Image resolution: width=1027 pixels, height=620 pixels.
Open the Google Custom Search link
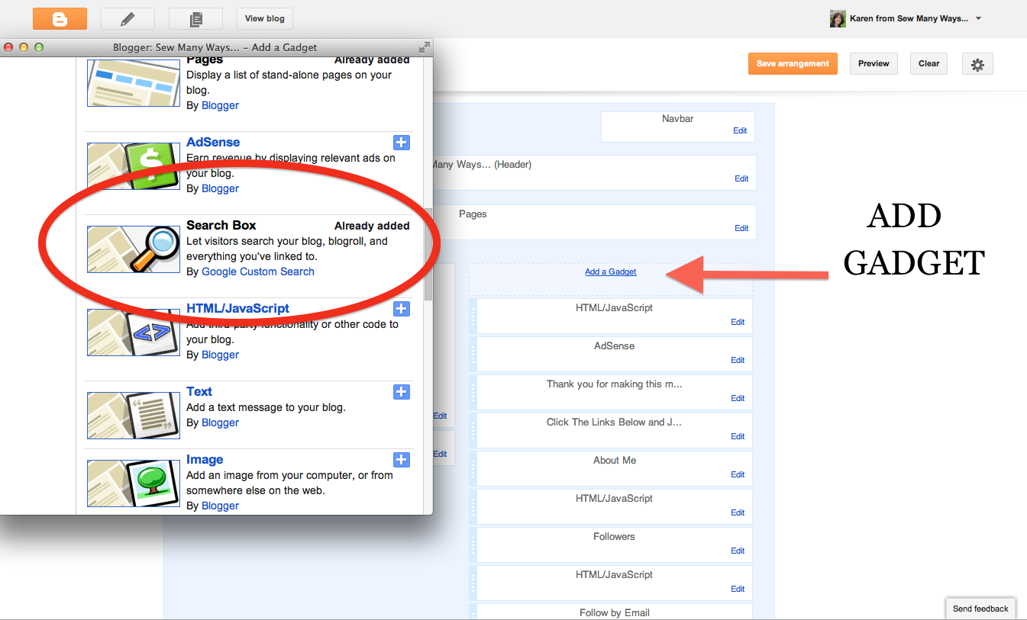257,271
